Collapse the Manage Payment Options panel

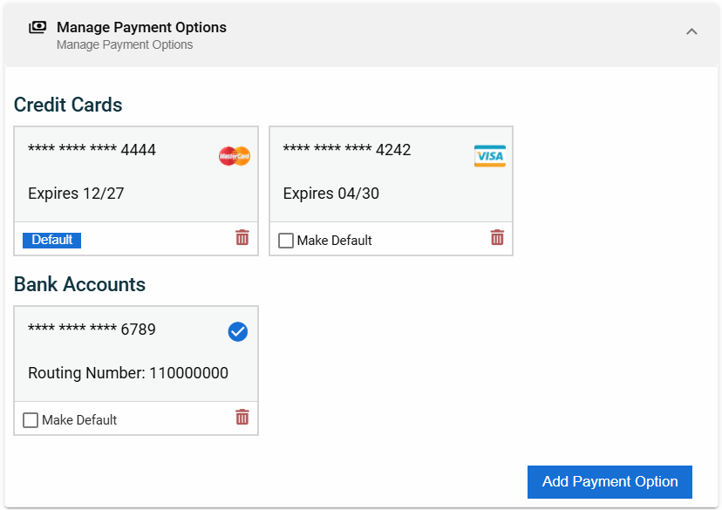[x=691, y=31]
